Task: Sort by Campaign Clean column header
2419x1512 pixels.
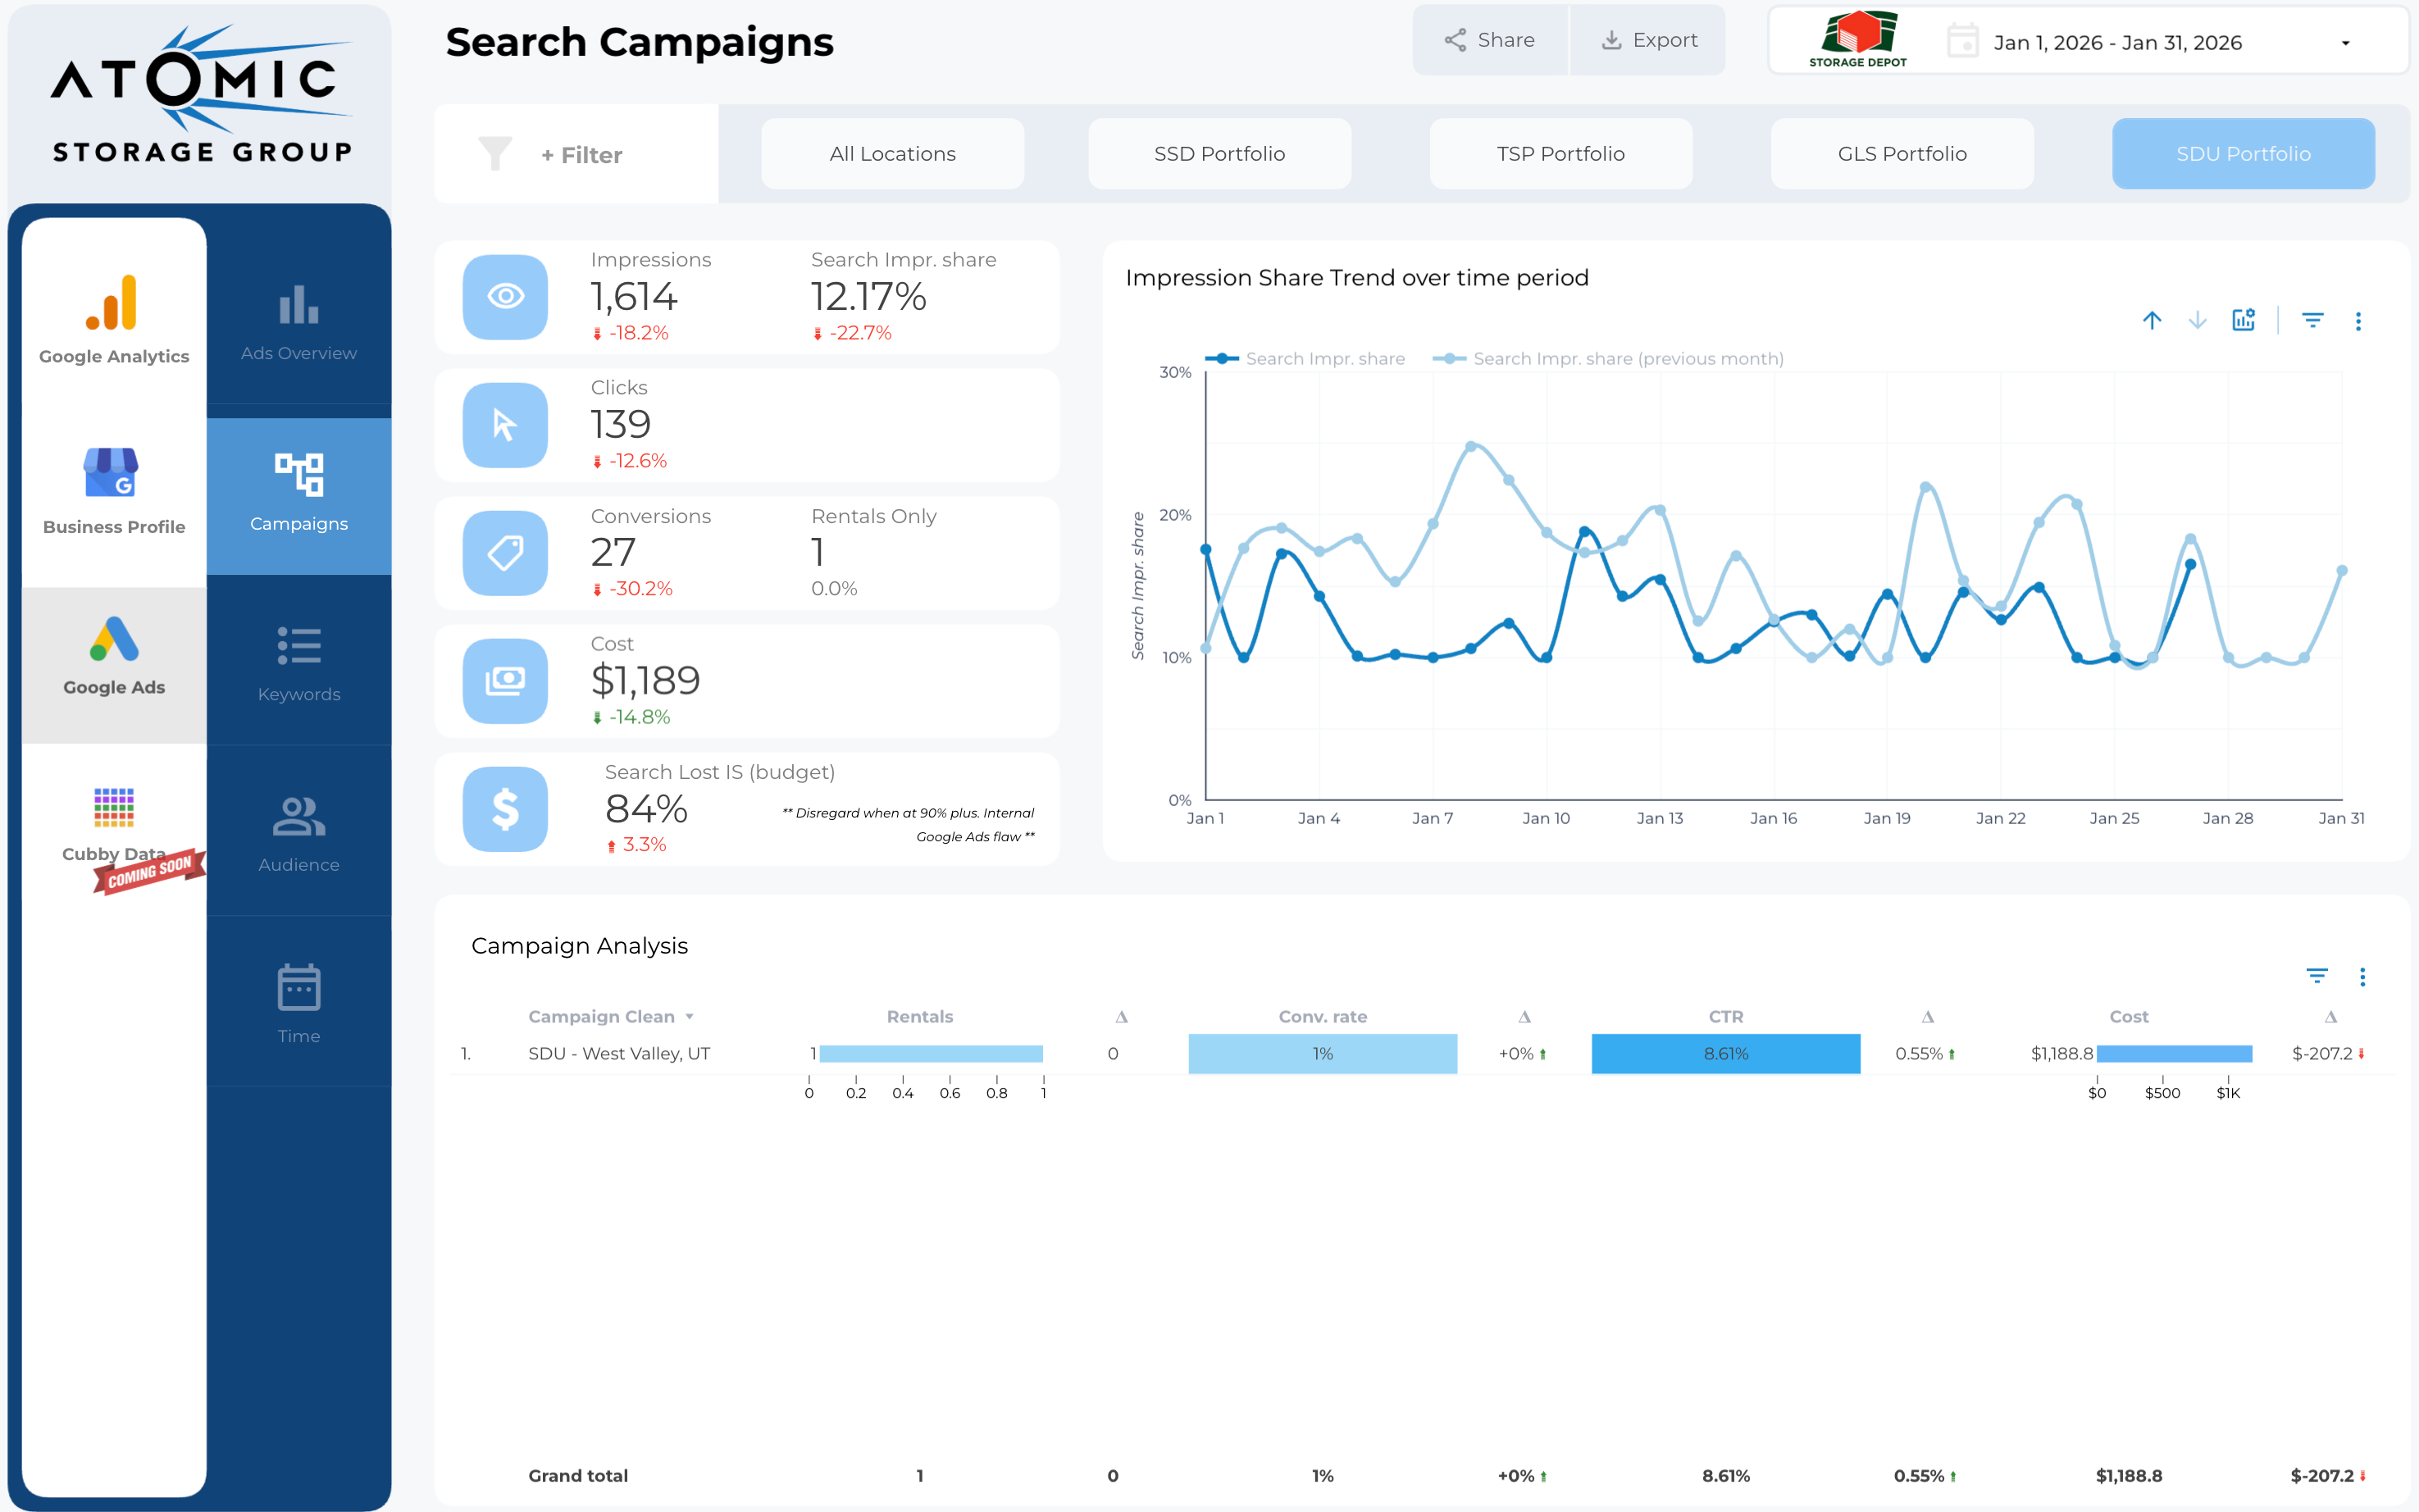Action: pyautogui.click(x=601, y=1016)
